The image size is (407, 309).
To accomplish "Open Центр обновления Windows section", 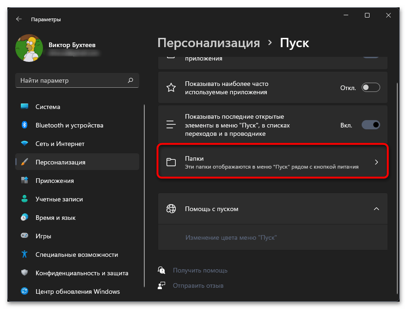I will click(x=77, y=291).
